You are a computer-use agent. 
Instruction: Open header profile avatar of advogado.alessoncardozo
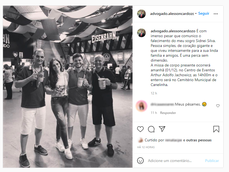click(x=141, y=14)
